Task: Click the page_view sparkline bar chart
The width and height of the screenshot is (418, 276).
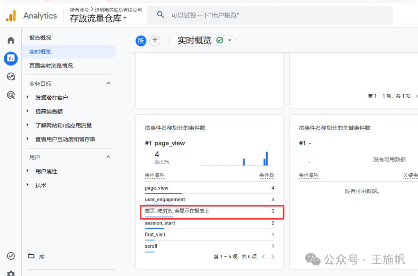Action: pos(236,159)
